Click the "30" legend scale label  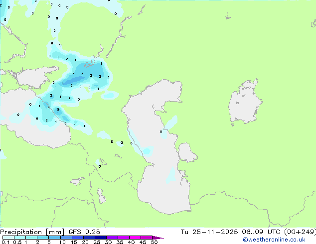coord(108,242)
